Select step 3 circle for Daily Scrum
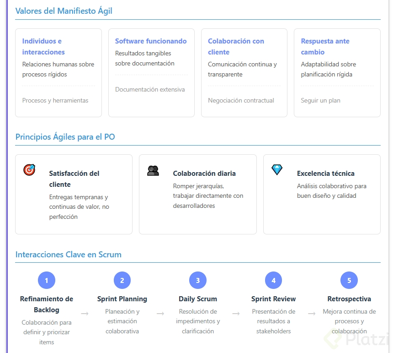This screenshot has height=353, width=393. tap(198, 280)
